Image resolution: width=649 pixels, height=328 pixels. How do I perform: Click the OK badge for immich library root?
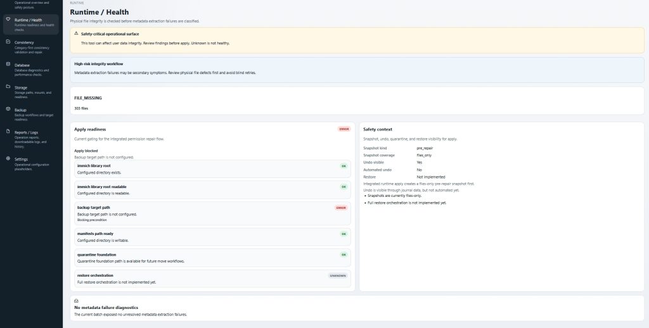tap(344, 166)
